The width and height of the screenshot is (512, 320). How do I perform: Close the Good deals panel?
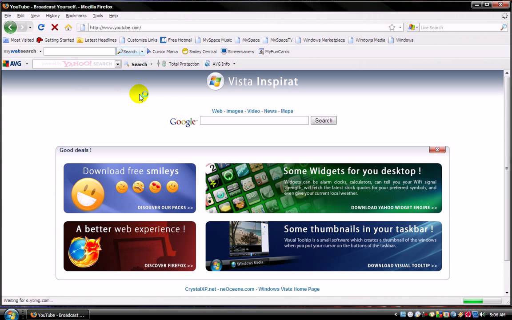pos(437,149)
